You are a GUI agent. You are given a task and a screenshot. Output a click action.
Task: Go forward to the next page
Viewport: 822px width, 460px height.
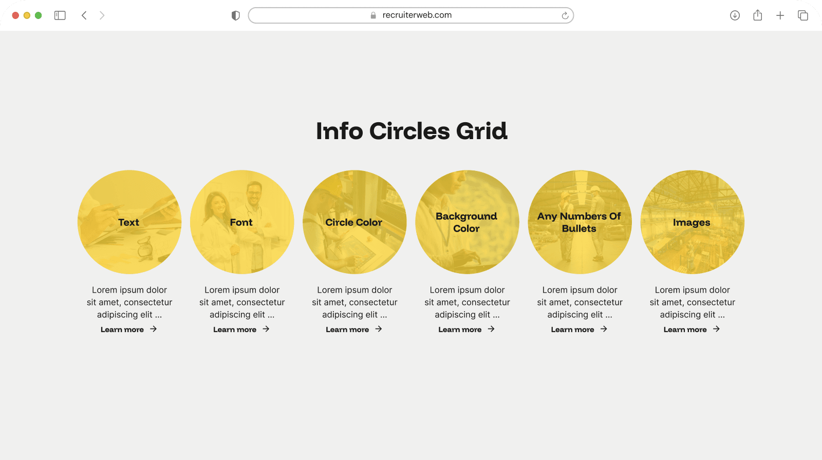pyautogui.click(x=102, y=15)
